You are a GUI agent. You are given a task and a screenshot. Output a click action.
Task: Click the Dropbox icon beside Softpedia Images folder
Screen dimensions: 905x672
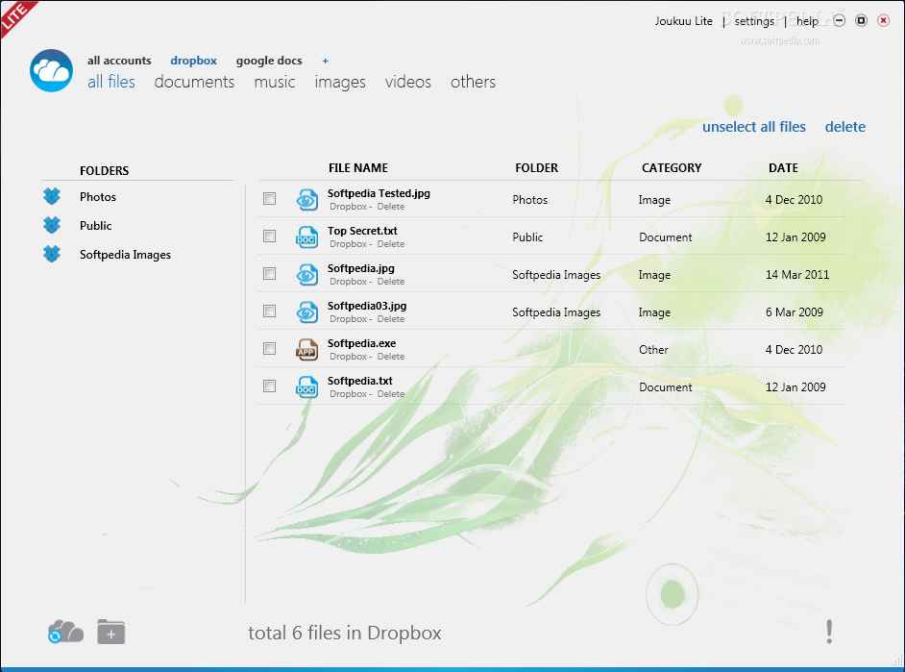52,254
